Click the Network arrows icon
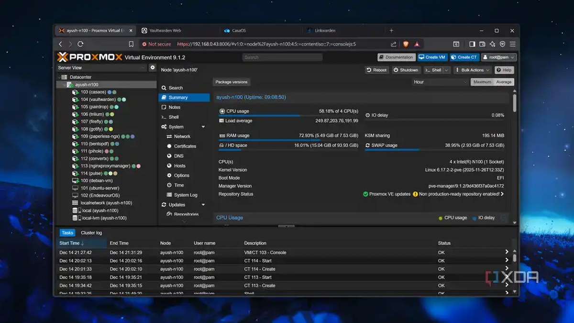 coord(169,136)
